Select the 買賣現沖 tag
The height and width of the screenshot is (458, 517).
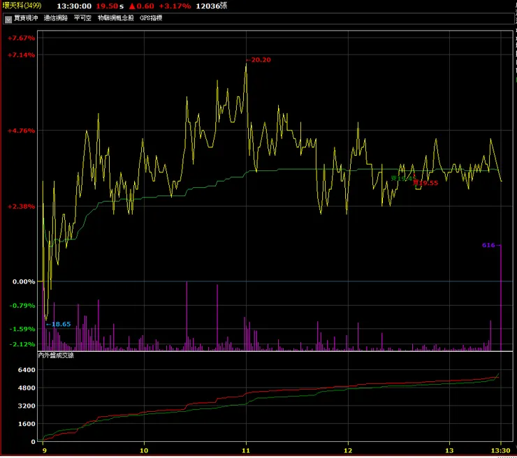26,18
